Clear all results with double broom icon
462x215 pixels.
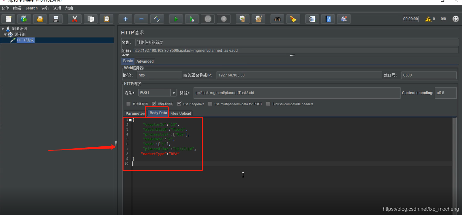[258, 19]
